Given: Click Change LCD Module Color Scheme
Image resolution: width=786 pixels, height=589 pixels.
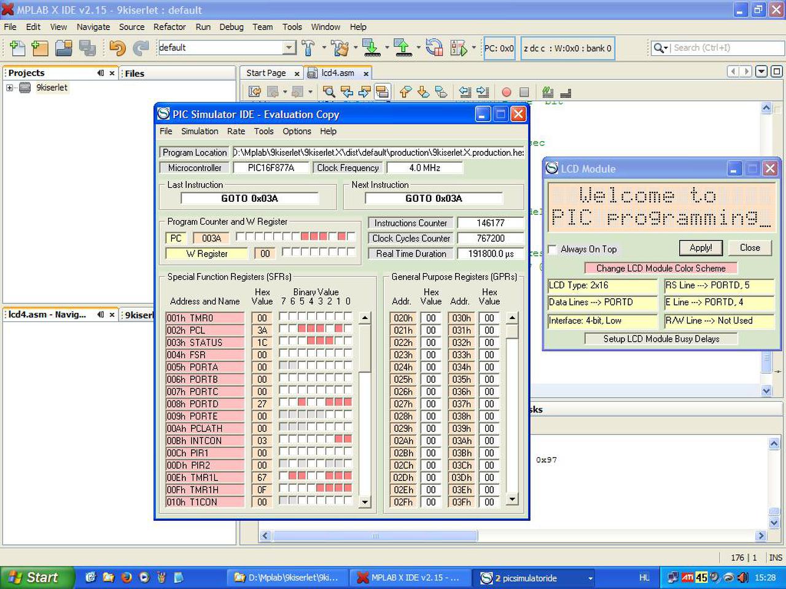Looking at the screenshot, I should (x=661, y=268).
